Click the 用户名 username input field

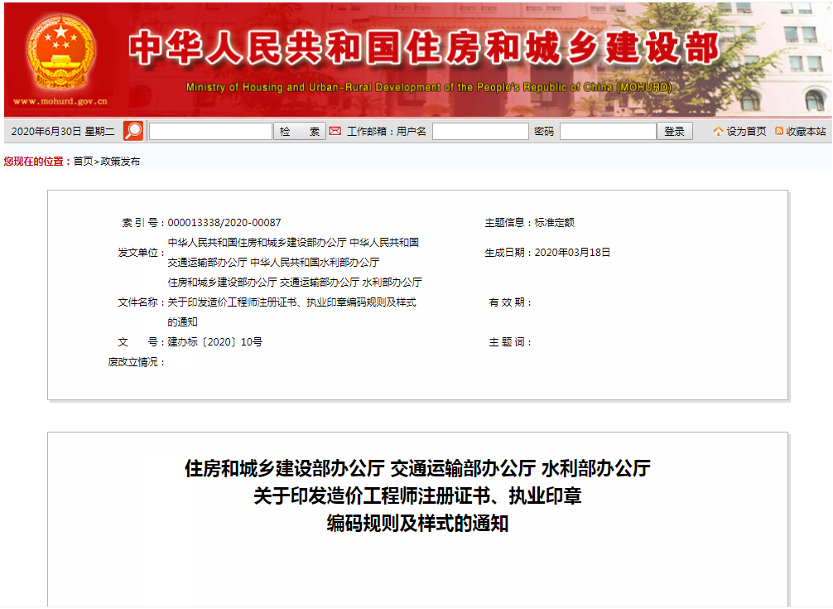(480, 132)
